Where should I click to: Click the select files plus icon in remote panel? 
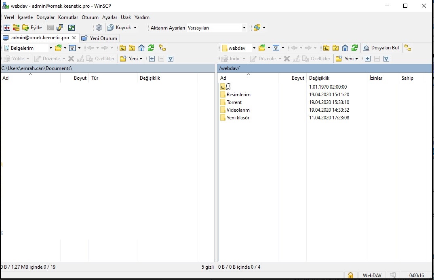click(368, 59)
